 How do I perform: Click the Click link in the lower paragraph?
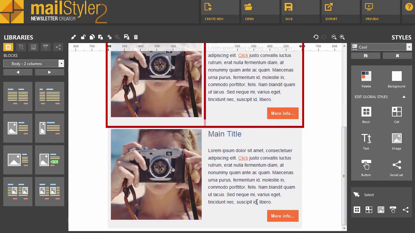pos(243,158)
